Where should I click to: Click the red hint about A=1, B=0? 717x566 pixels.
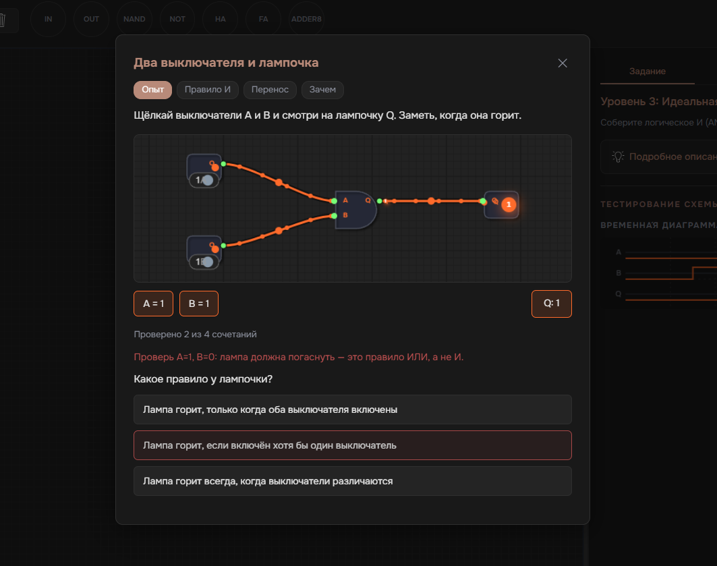[299, 357]
